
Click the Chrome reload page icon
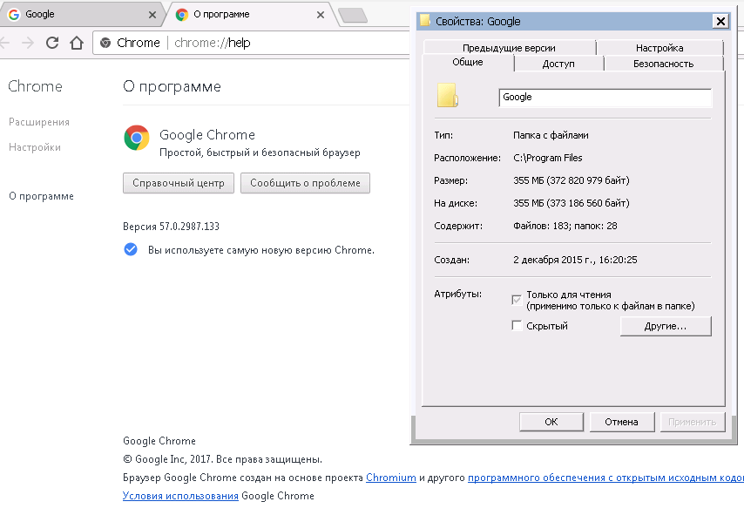(52, 43)
